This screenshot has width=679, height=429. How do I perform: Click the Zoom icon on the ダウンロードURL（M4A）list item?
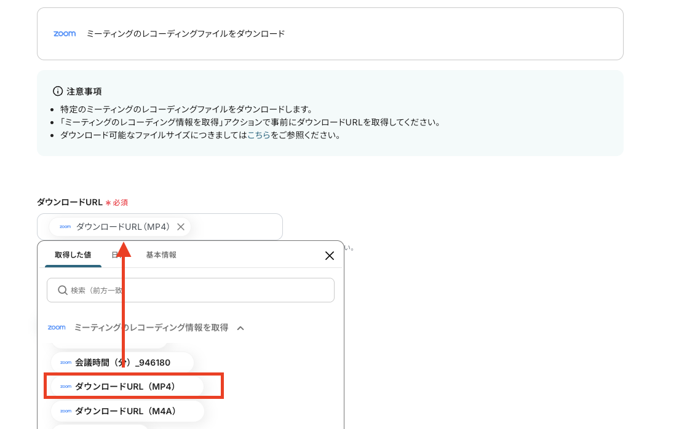pos(65,411)
